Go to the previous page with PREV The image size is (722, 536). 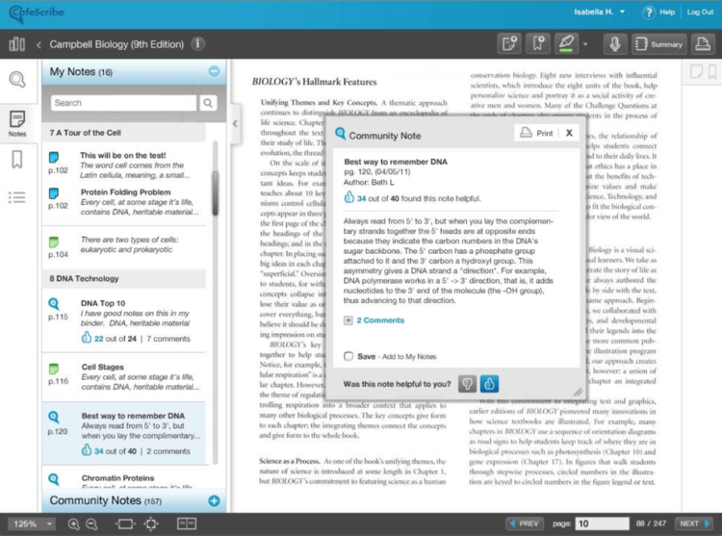tap(525, 523)
